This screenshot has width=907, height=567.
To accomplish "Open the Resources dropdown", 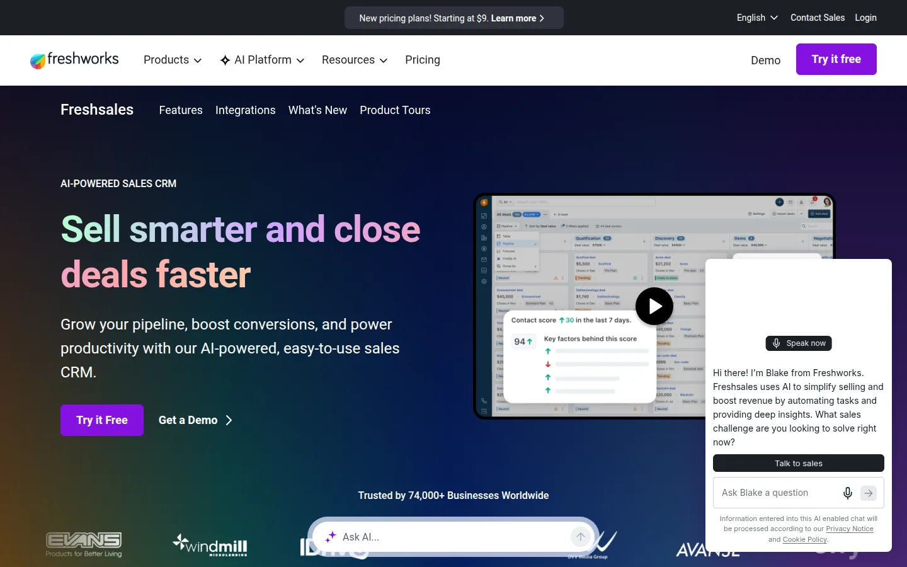I will pos(355,60).
